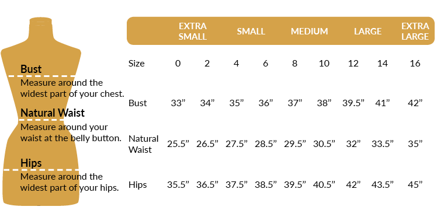Select the SMALL size header
Image resolution: width=444 pixels, height=210 pixels.
click(251, 31)
